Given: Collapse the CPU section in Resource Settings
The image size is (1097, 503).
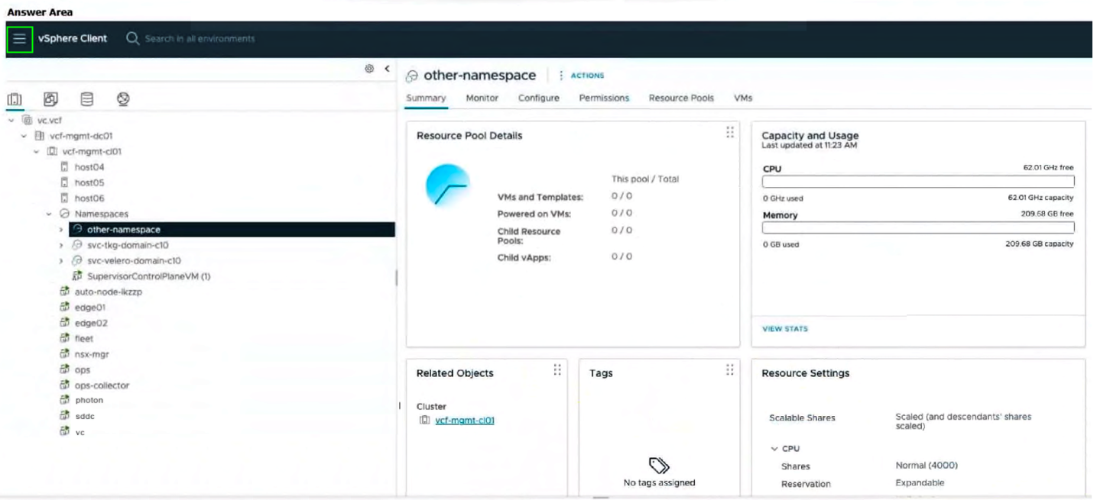Looking at the screenshot, I should [774, 449].
